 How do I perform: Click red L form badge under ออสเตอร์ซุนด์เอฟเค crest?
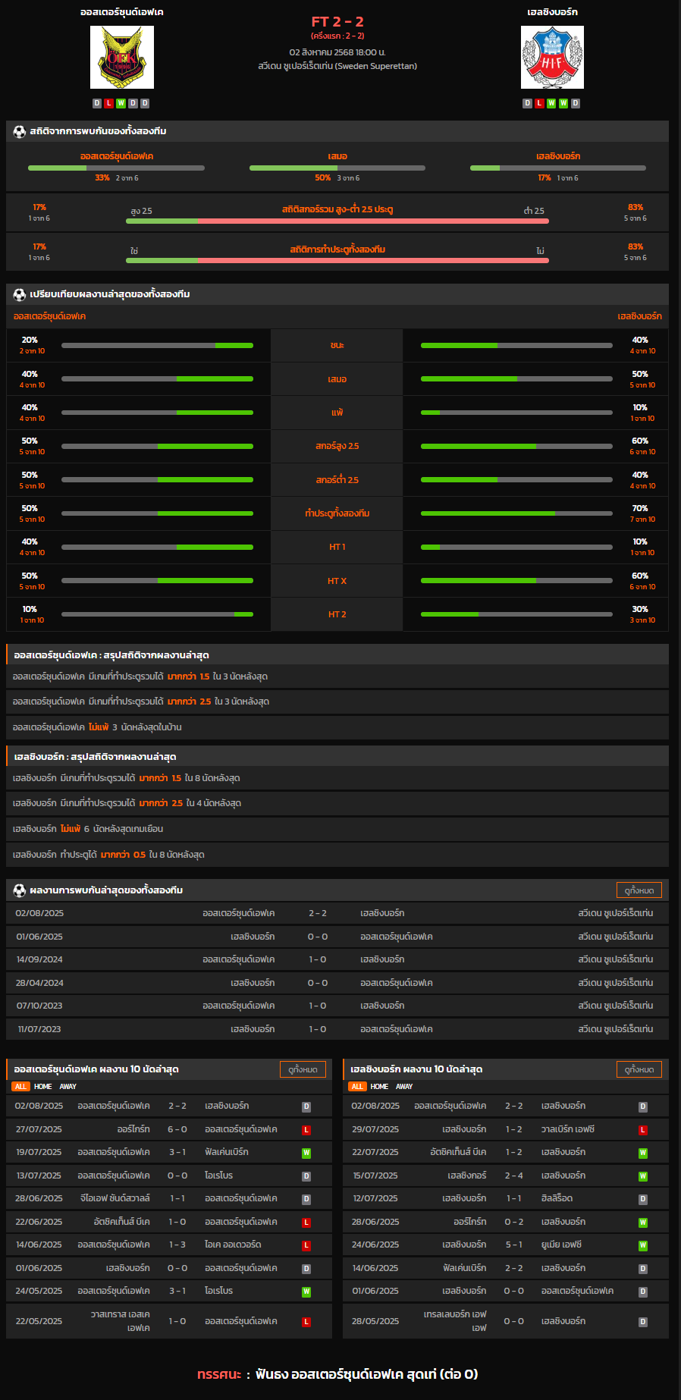point(108,103)
